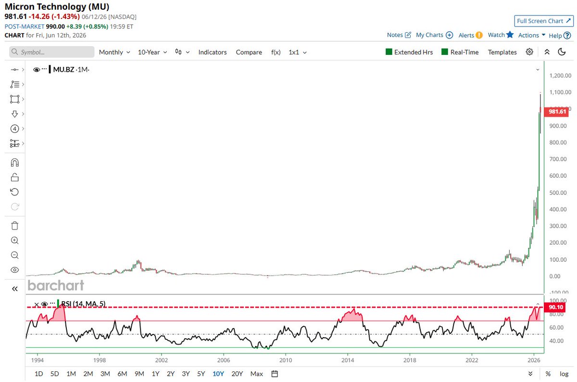Open the Monthly frequency dropdown
The image size is (577, 382).
click(114, 52)
